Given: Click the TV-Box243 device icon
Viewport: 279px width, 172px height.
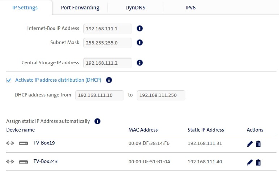Looking at the screenshot, I should tap(23, 162).
